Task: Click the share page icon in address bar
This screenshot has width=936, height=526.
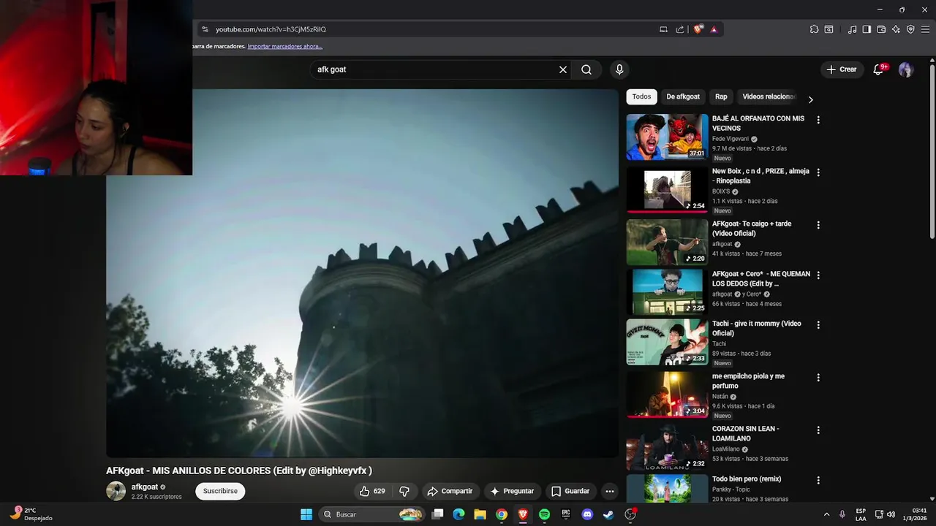Action: pyautogui.click(x=680, y=29)
